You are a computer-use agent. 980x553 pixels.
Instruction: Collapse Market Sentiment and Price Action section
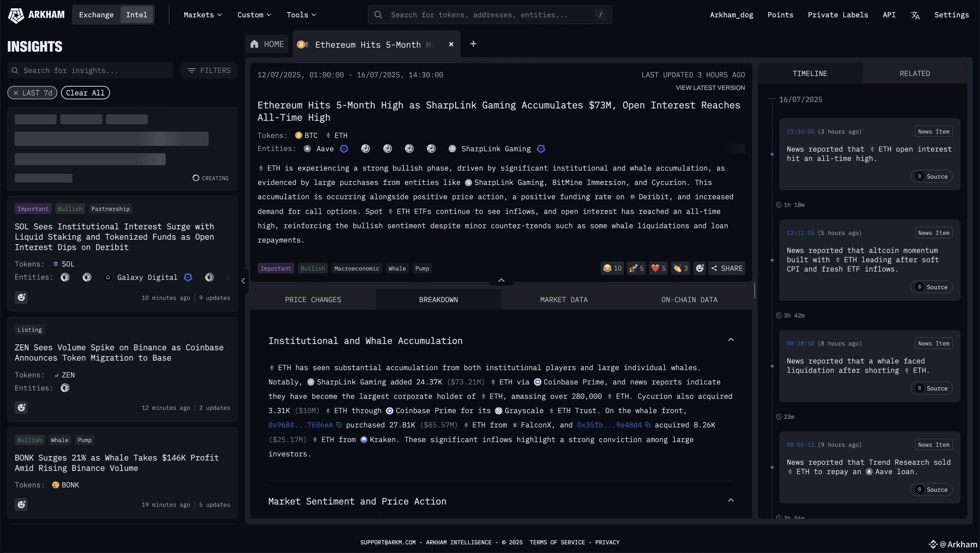tap(730, 500)
